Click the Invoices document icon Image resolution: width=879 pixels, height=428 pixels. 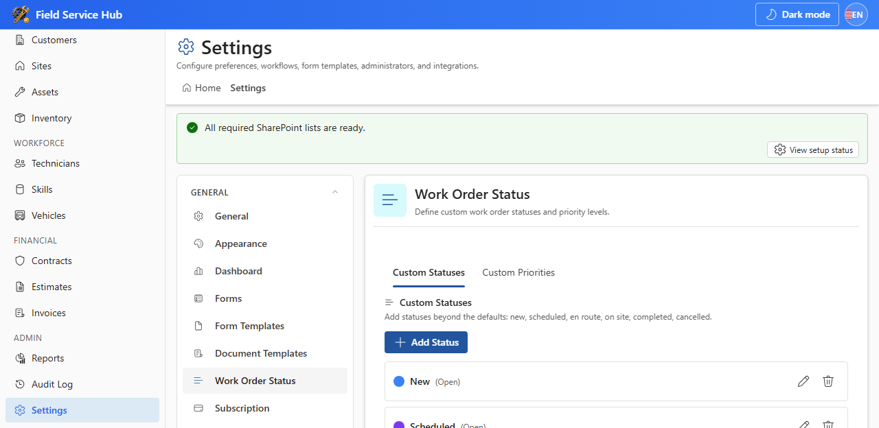[x=20, y=313]
